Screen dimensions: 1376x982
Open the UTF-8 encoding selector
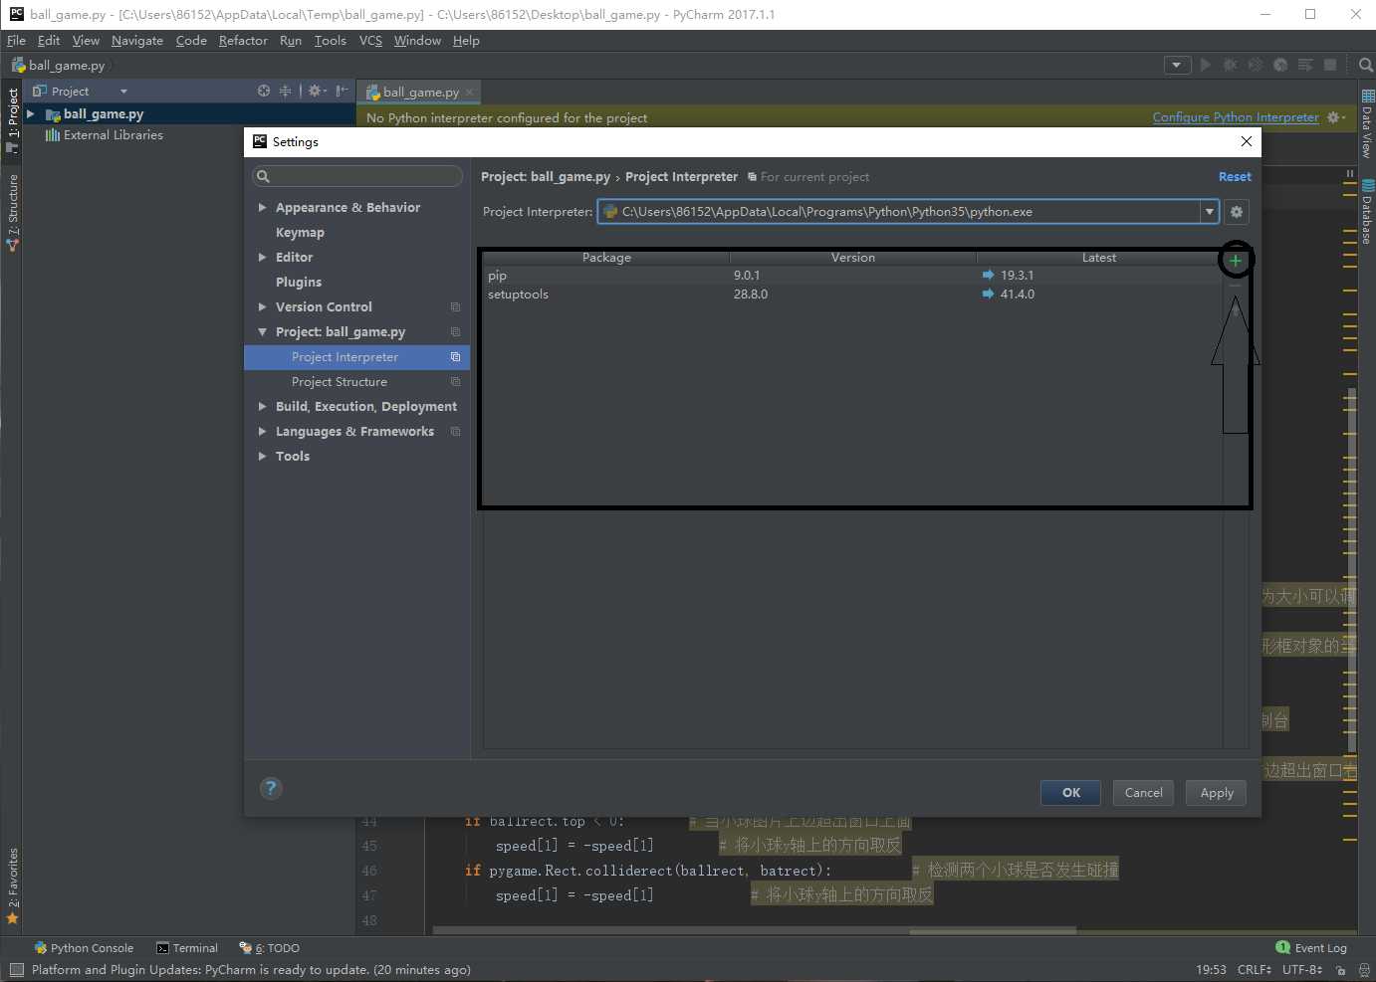(x=1302, y=970)
